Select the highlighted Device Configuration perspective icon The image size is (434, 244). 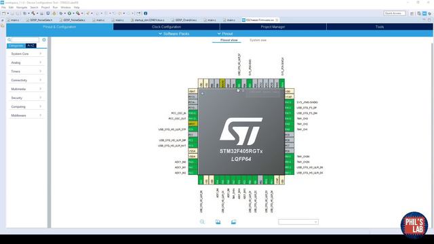[x=425, y=14]
